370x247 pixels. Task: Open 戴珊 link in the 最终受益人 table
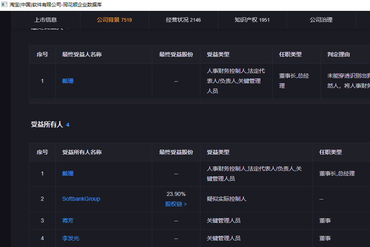coord(68,81)
